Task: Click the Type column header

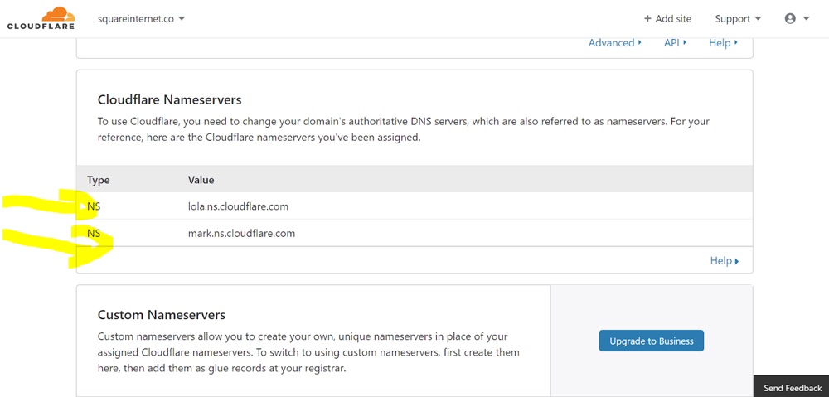Action: pos(99,180)
